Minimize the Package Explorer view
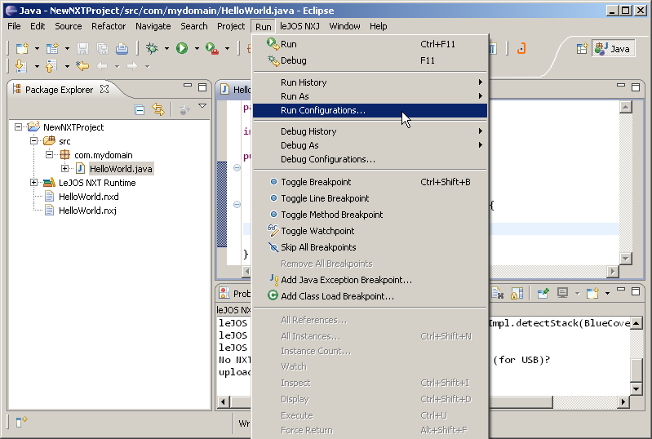The width and height of the screenshot is (652, 439). [x=188, y=85]
